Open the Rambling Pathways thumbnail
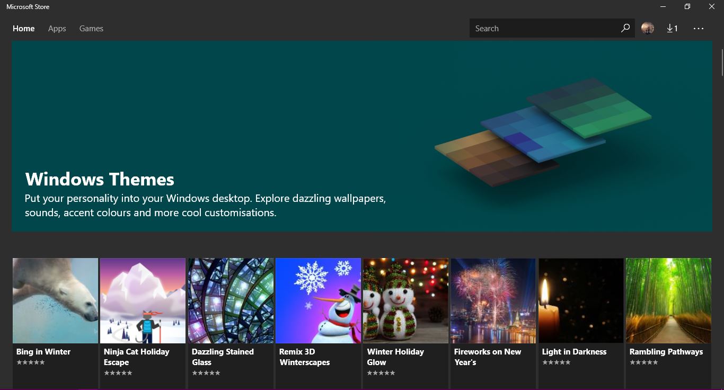Screen dimensions: 724x390 (668, 300)
